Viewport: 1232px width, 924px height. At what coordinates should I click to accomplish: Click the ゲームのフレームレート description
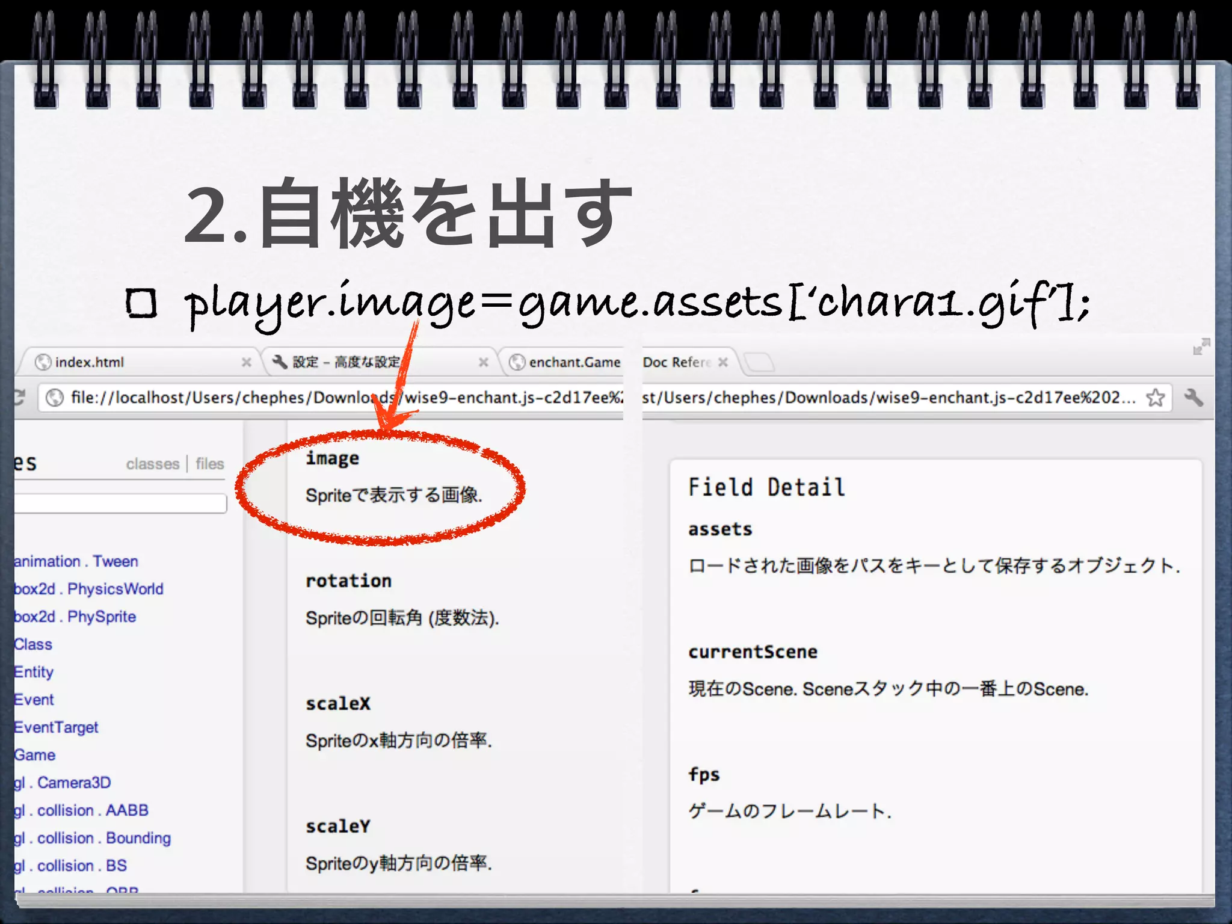point(790,811)
